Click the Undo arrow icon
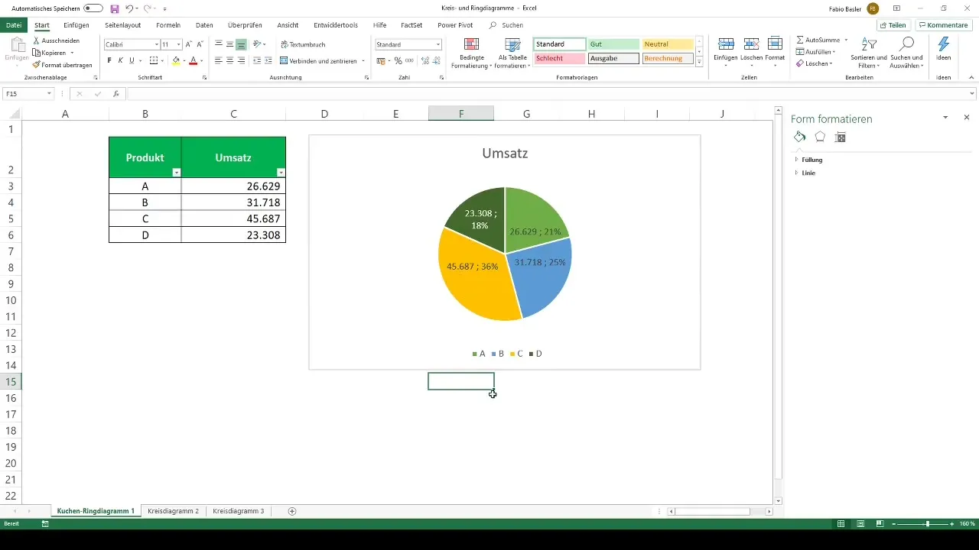The height and width of the screenshot is (550, 979). click(129, 8)
